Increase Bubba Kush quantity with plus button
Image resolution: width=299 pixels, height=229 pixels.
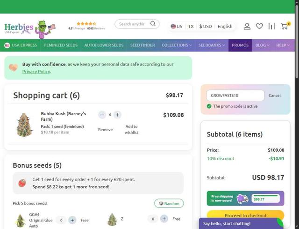click(117, 115)
